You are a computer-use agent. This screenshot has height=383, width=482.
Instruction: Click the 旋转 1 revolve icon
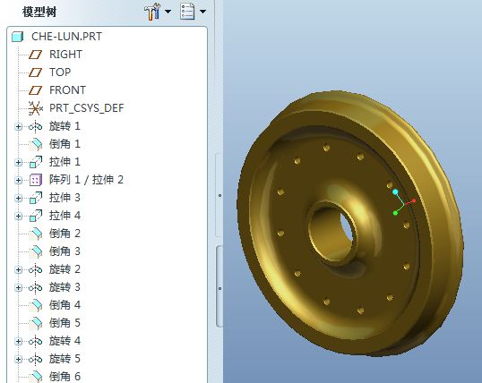coord(35,126)
